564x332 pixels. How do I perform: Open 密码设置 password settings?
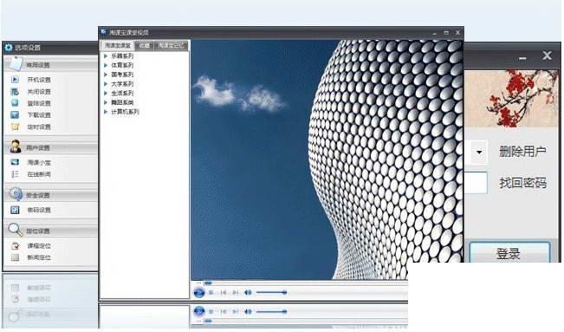(x=39, y=210)
